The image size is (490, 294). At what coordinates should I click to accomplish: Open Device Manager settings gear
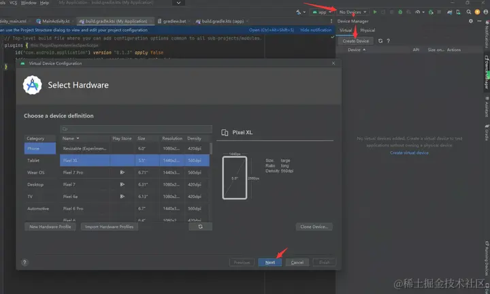click(x=471, y=21)
